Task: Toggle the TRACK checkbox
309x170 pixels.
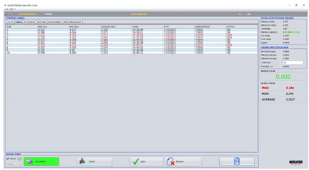Action: coord(7,158)
